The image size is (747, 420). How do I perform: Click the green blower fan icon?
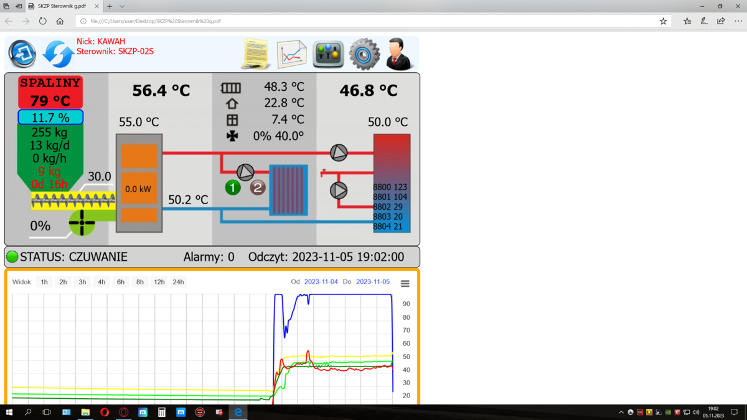pyautogui.click(x=82, y=223)
